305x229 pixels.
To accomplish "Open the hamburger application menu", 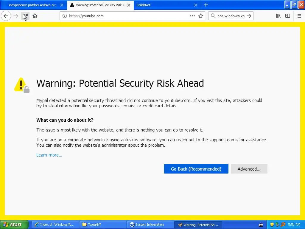I will point(299,16).
